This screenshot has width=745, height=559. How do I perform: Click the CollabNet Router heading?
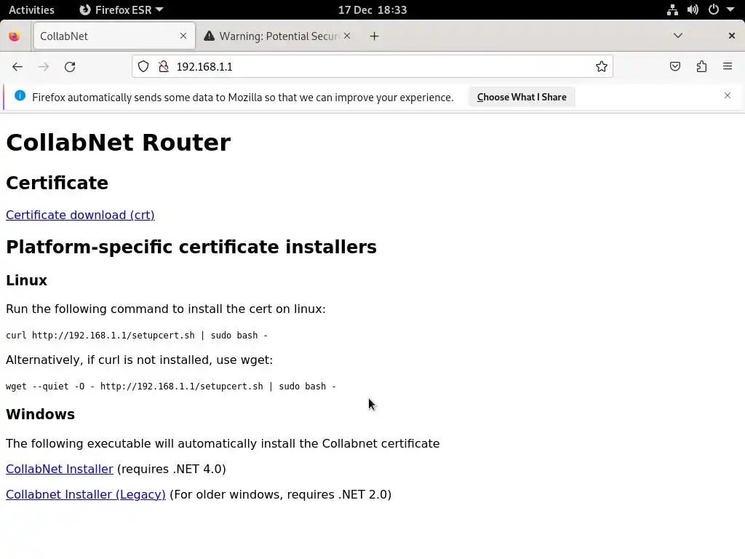coord(119,143)
